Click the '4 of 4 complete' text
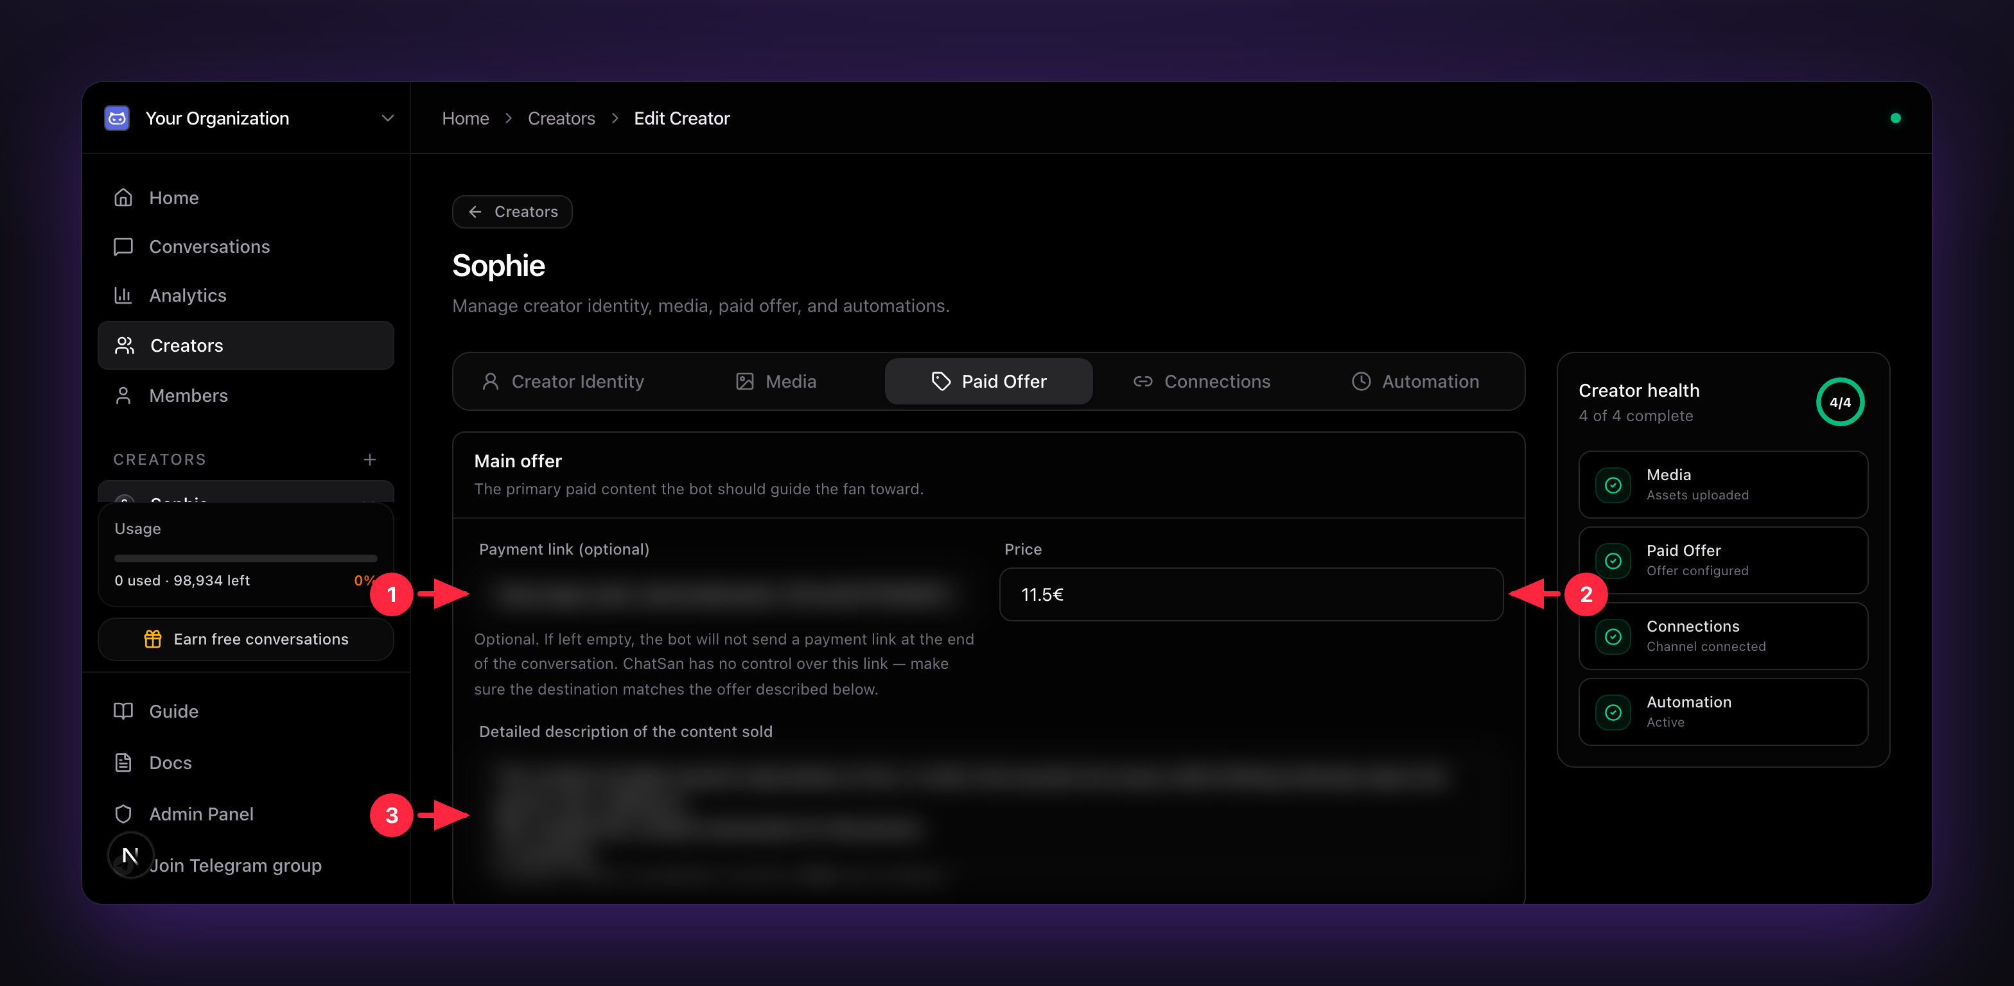This screenshot has width=2014, height=986. 1636,417
